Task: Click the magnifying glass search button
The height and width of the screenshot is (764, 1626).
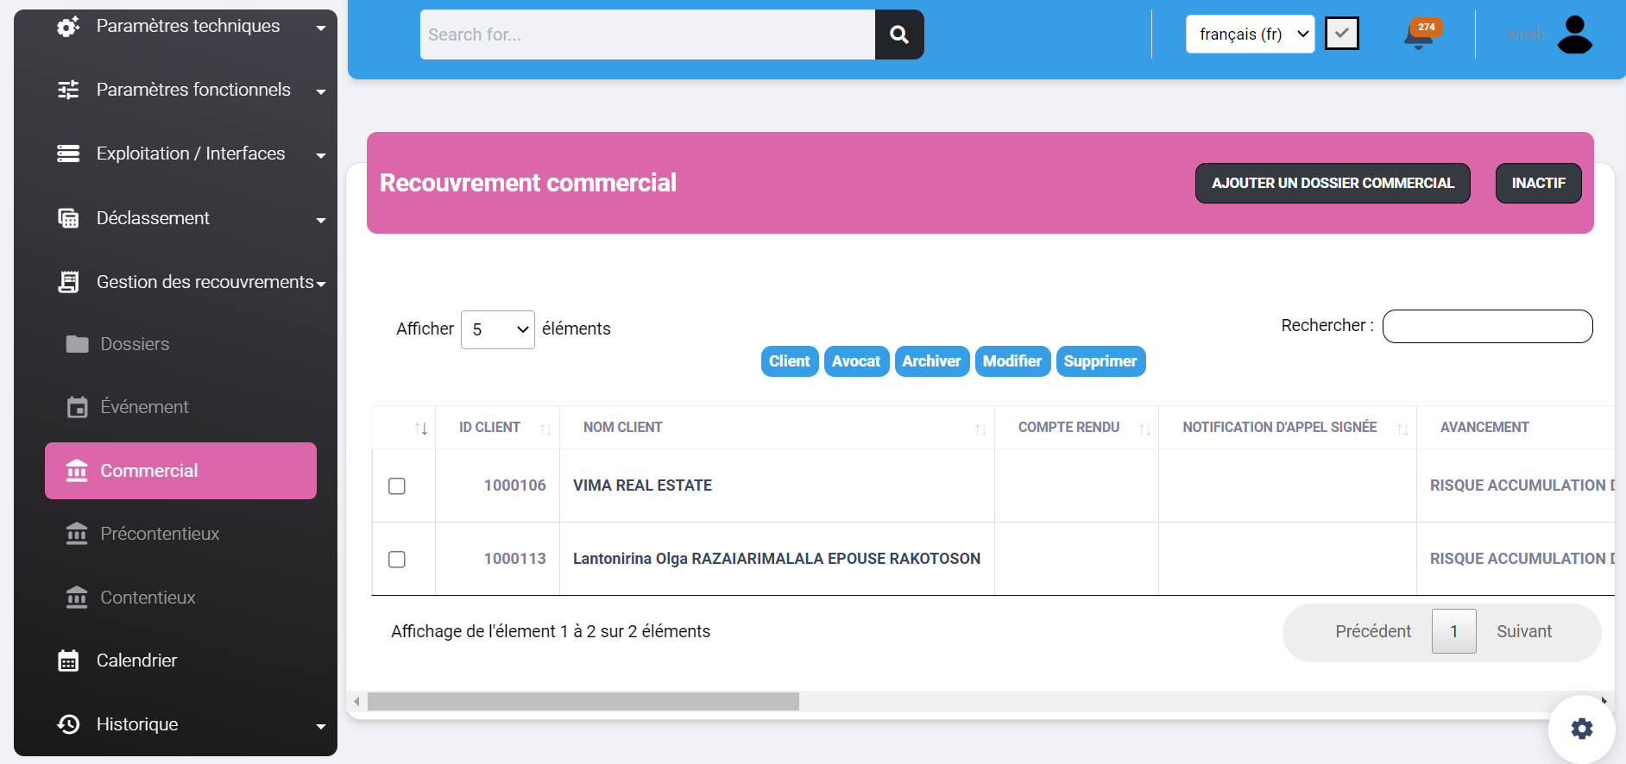Action: pos(898,34)
